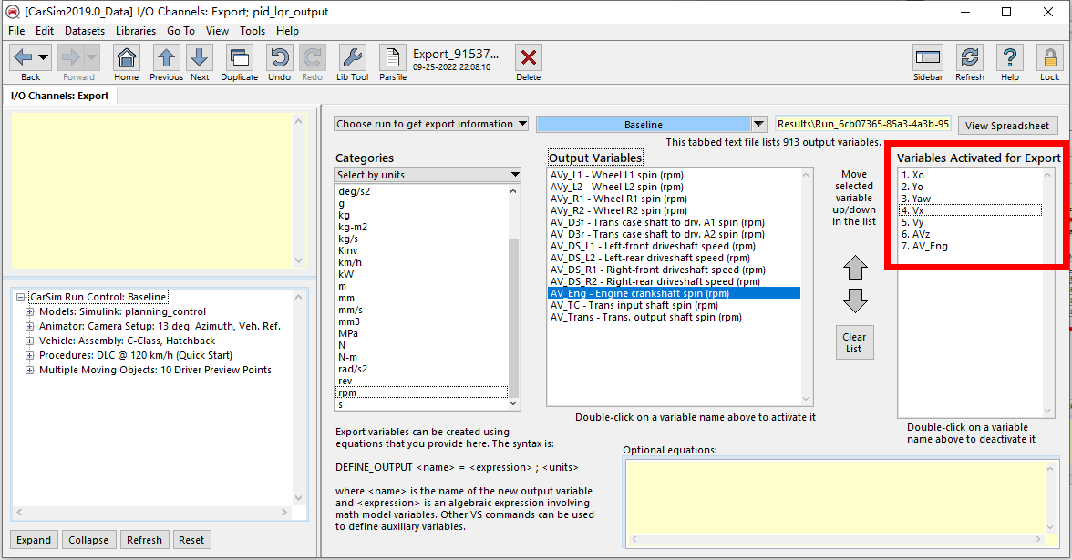This screenshot has width=1072, height=560.
Task: Click the CarSim title bar app icon
Action: [13, 12]
